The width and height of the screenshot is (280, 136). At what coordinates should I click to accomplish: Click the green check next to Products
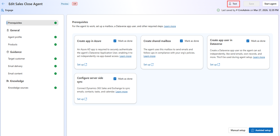(56, 45)
